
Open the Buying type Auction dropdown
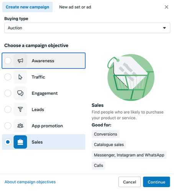pos(87,28)
